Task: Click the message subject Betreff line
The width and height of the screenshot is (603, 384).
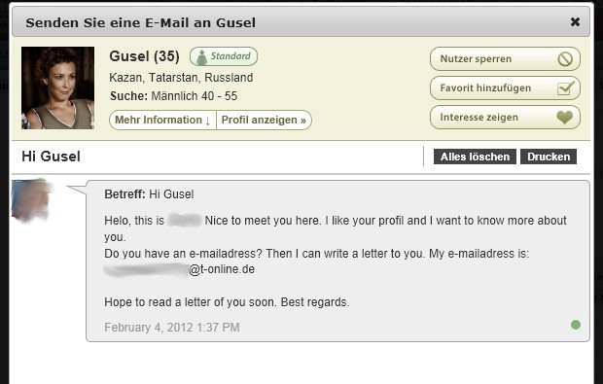Action: [x=149, y=194]
